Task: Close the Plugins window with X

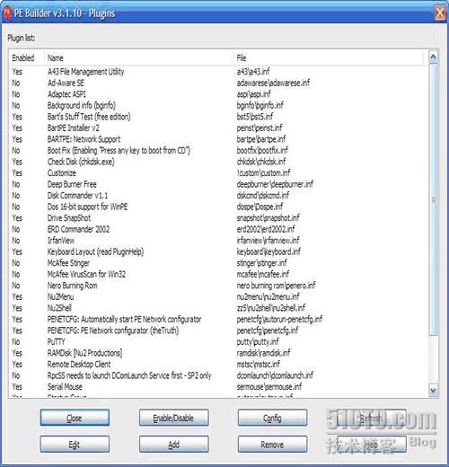Action: (x=439, y=13)
